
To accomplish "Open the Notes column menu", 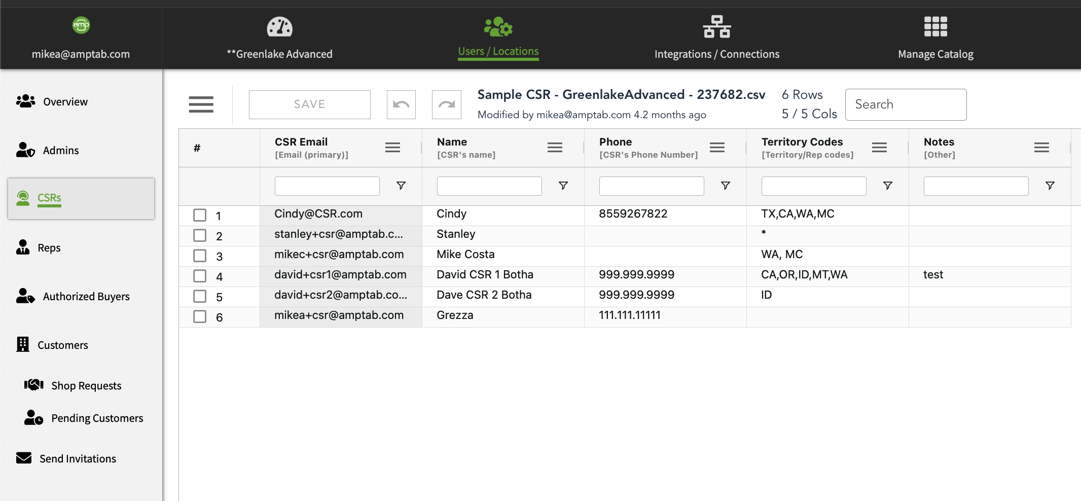I will click(x=1042, y=148).
